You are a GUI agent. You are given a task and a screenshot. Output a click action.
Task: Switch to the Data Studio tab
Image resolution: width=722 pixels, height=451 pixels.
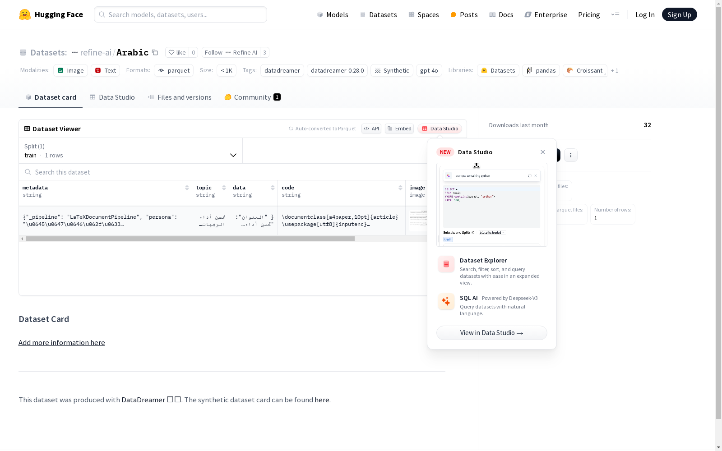tap(112, 97)
